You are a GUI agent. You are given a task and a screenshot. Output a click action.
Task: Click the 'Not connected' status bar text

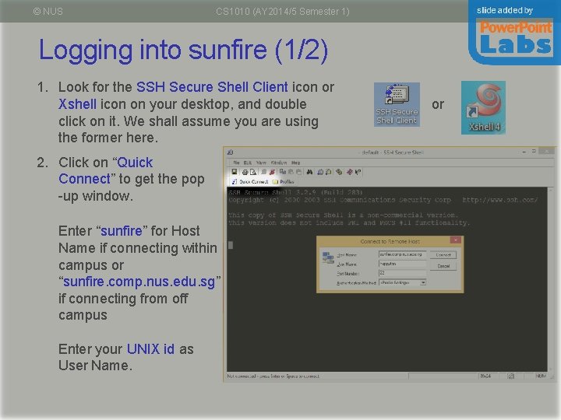273,376
